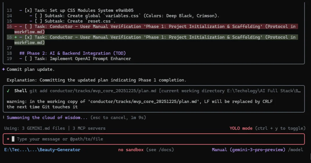Image resolution: width=311 pixels, height=163 pixels.
Task: Click line number 13 in the diff
Action: pyautogui.click(x=9, y=10)
